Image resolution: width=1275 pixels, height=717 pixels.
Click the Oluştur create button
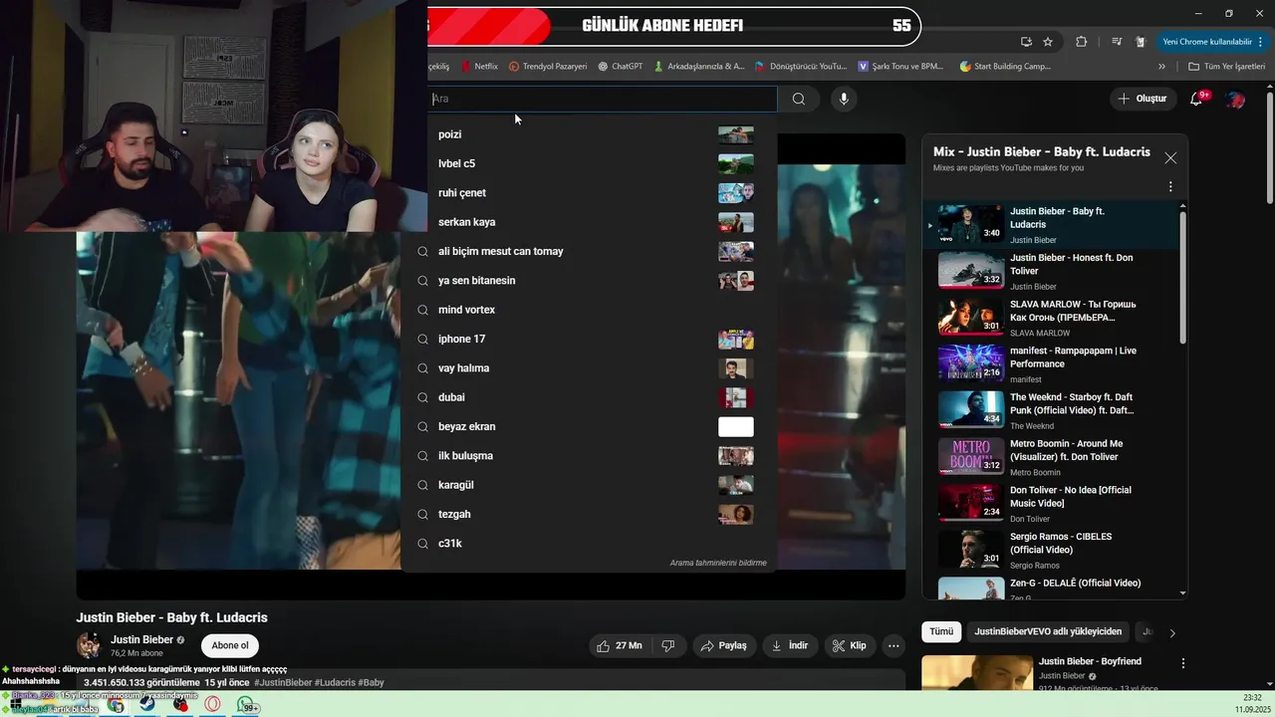tap(1142, 99)
